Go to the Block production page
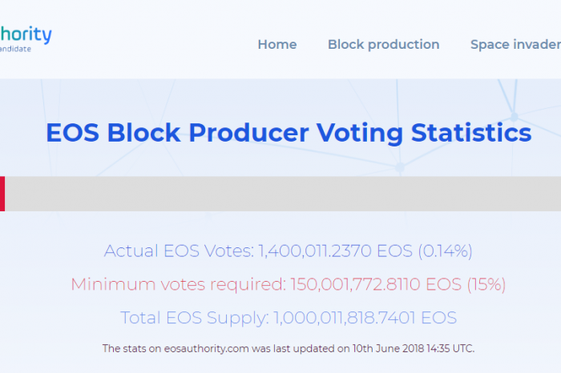Image resolution: width=561 pixels, height=373 pixels. [384, 44]
